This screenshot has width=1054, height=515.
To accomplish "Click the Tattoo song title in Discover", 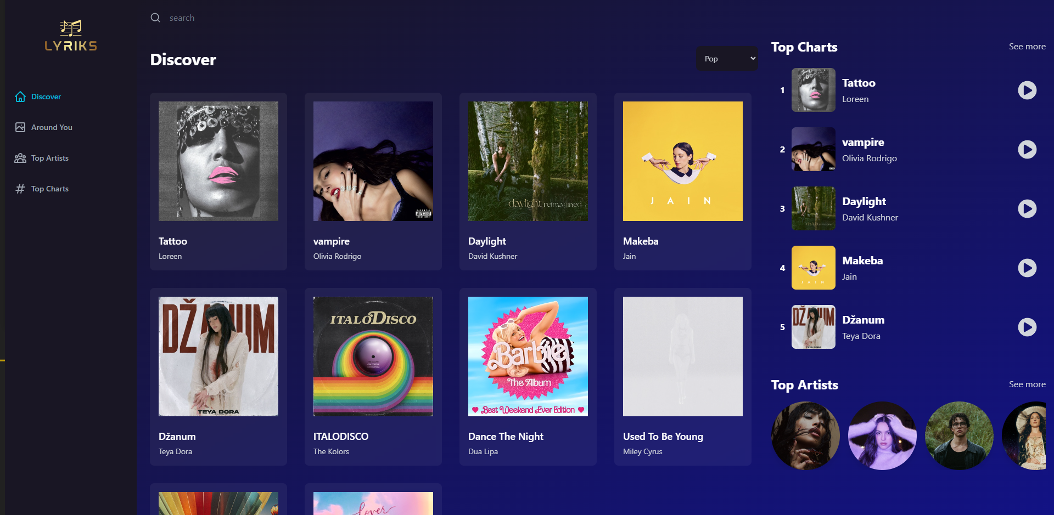I will (x=173, y=241).
